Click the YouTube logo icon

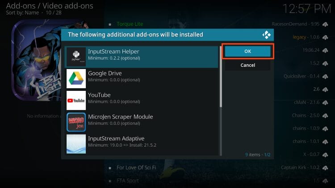tap(76, 100)
